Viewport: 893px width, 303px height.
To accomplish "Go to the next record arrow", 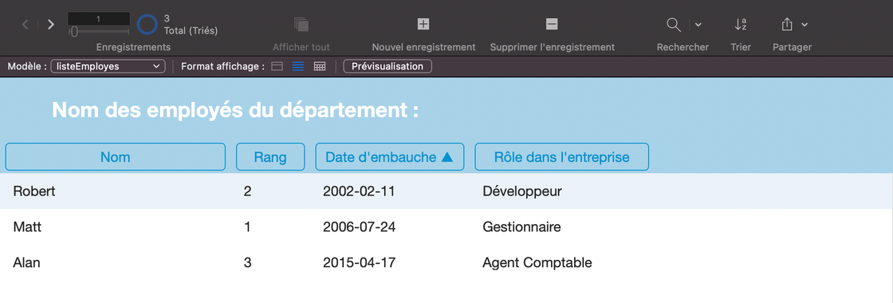I will pyautogui.click(x=51, y=25).
